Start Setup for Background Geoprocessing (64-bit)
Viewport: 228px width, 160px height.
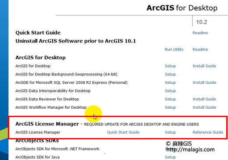(170, 74)
